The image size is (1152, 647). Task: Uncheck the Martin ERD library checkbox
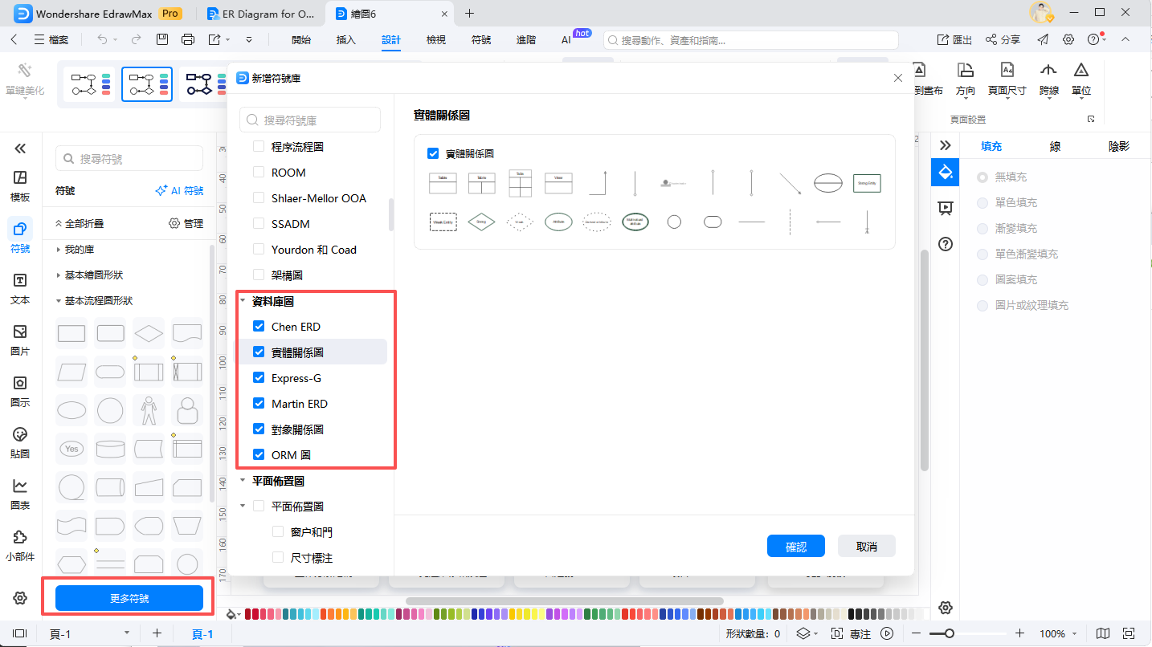(259, 404)
